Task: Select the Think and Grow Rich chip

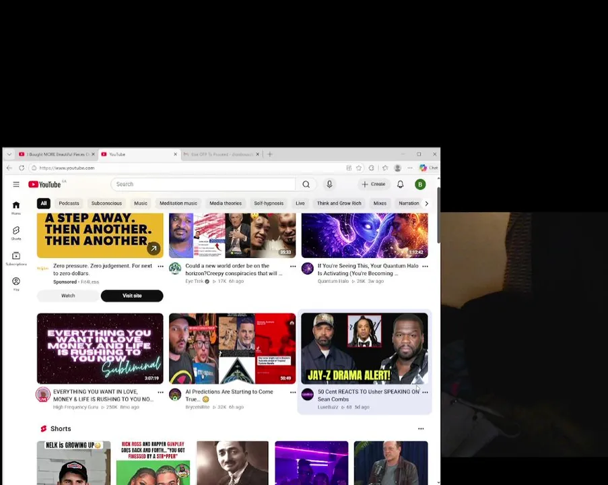Action: pos(339,203)
